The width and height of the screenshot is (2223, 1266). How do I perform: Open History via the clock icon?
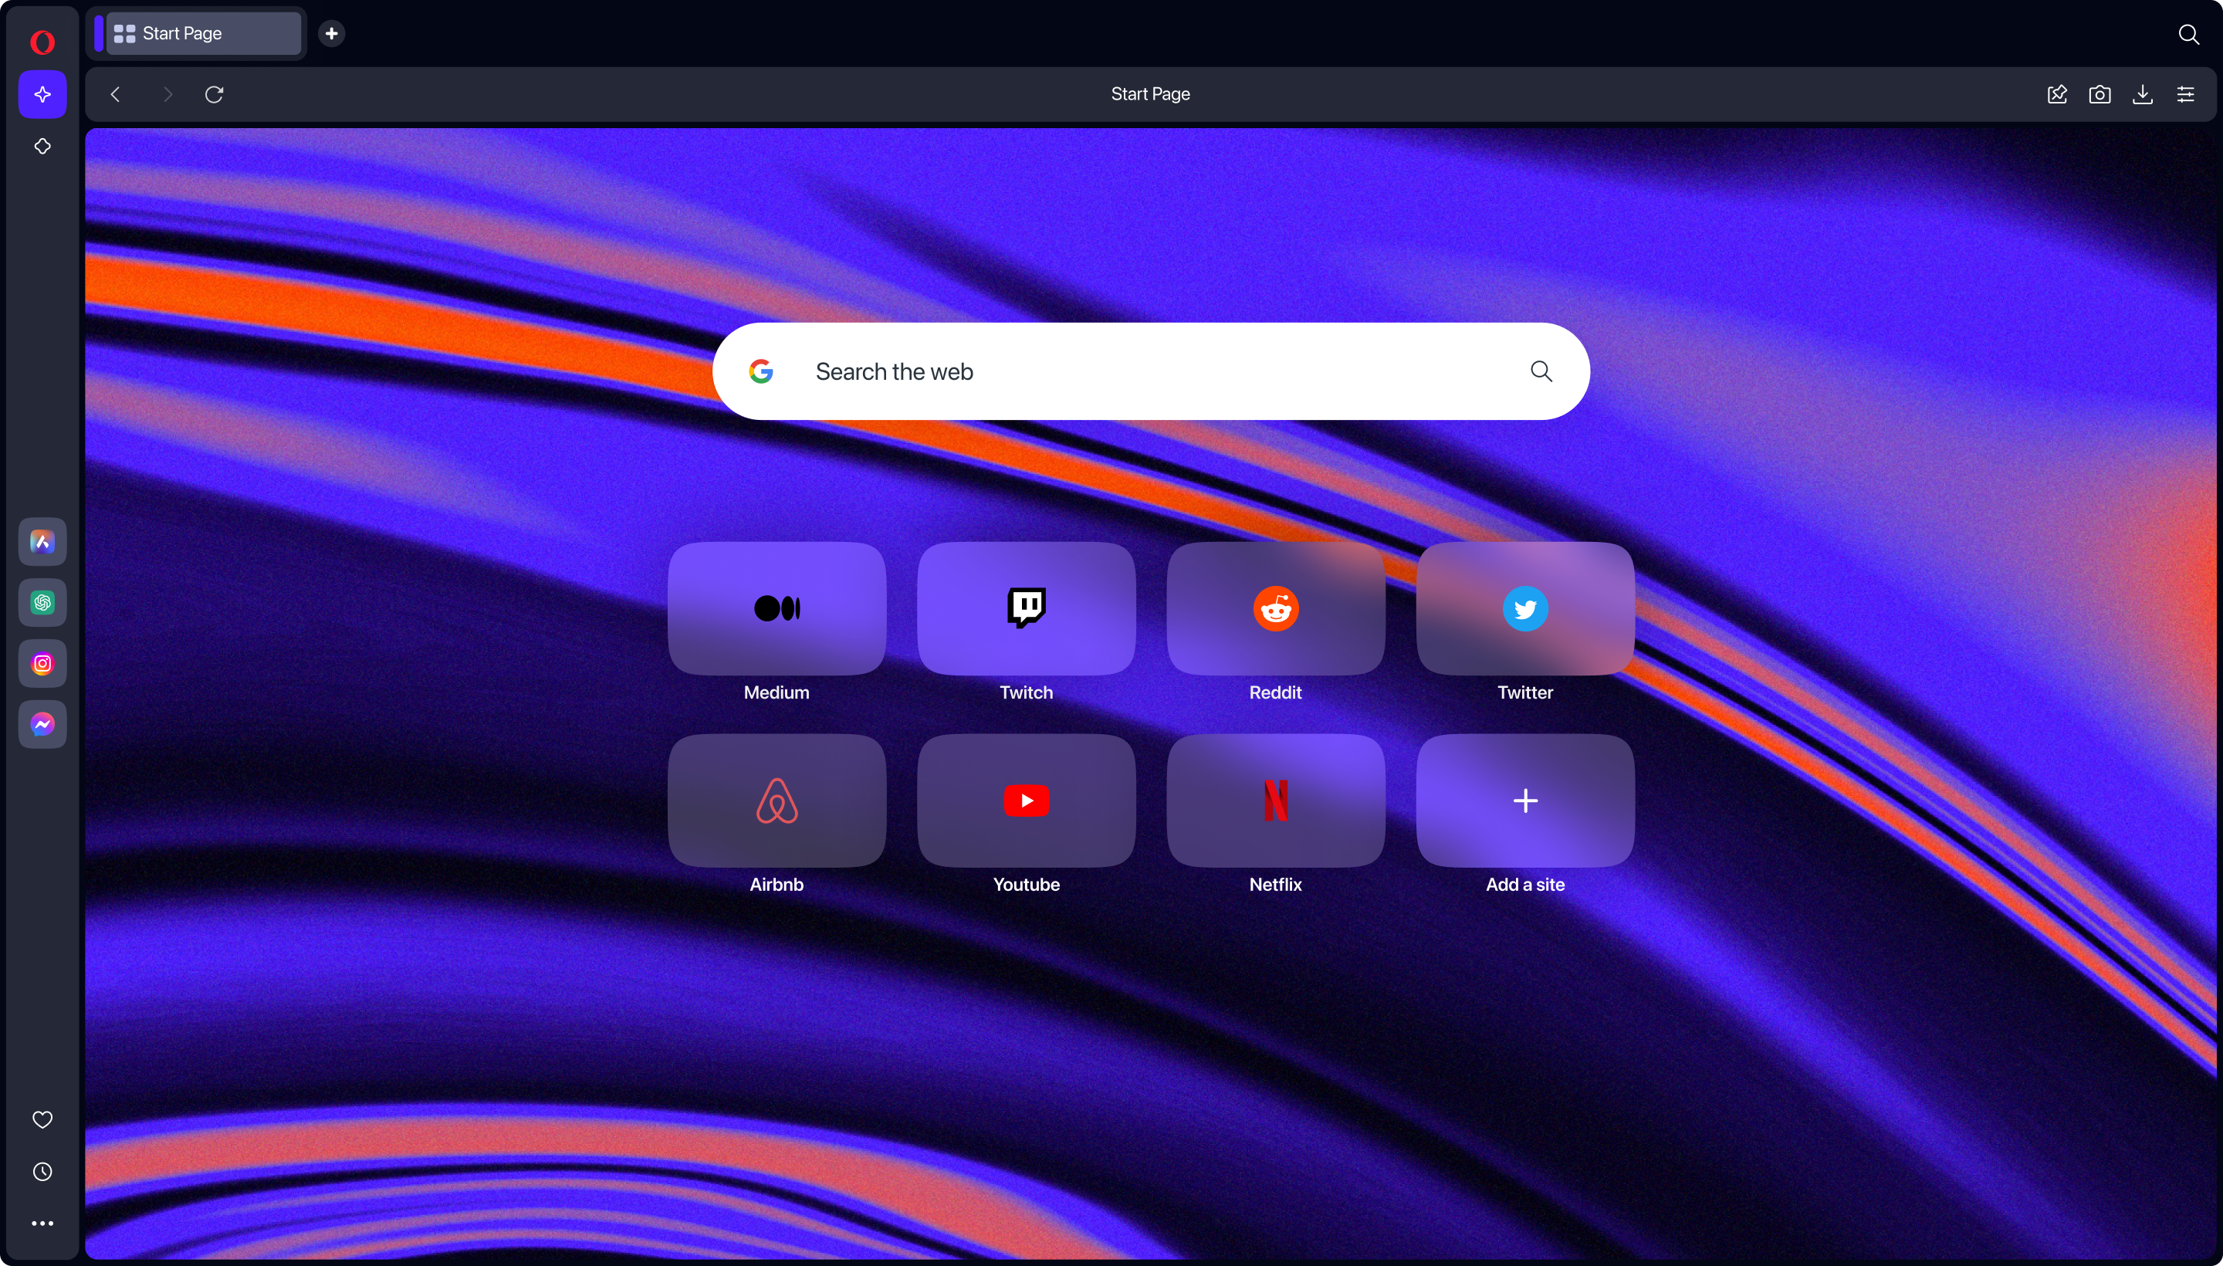tap(41, 1171)
